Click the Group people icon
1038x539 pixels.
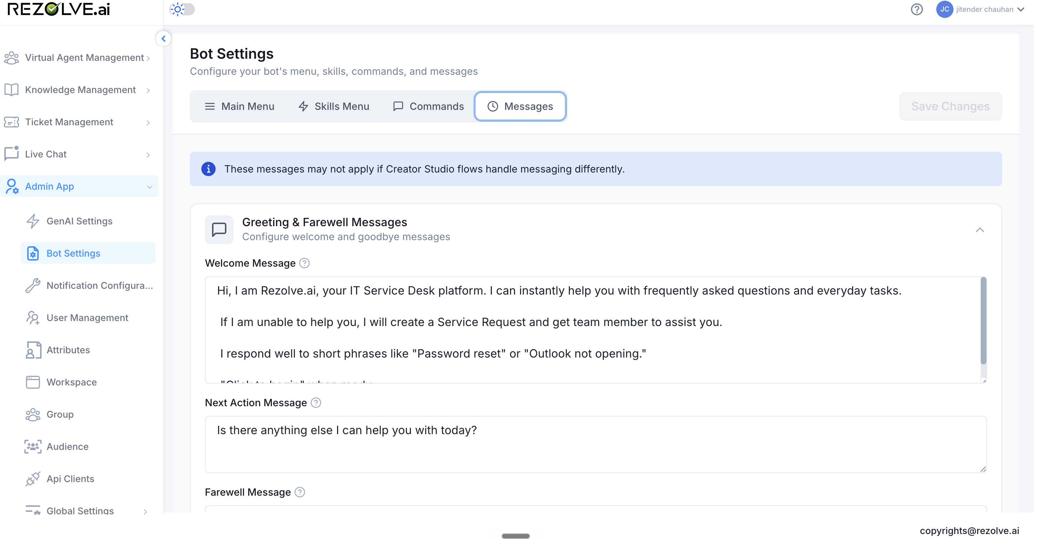[33, 414]
